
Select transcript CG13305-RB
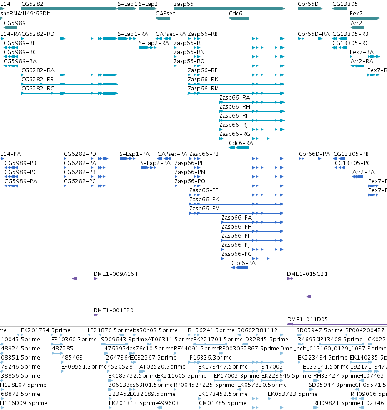coord(350,34)
